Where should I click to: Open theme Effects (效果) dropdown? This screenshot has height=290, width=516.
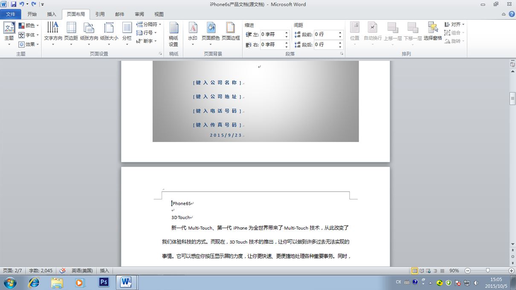pos(29,44)
